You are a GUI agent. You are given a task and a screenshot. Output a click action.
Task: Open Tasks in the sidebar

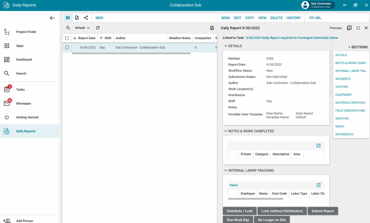pos(20,90)
